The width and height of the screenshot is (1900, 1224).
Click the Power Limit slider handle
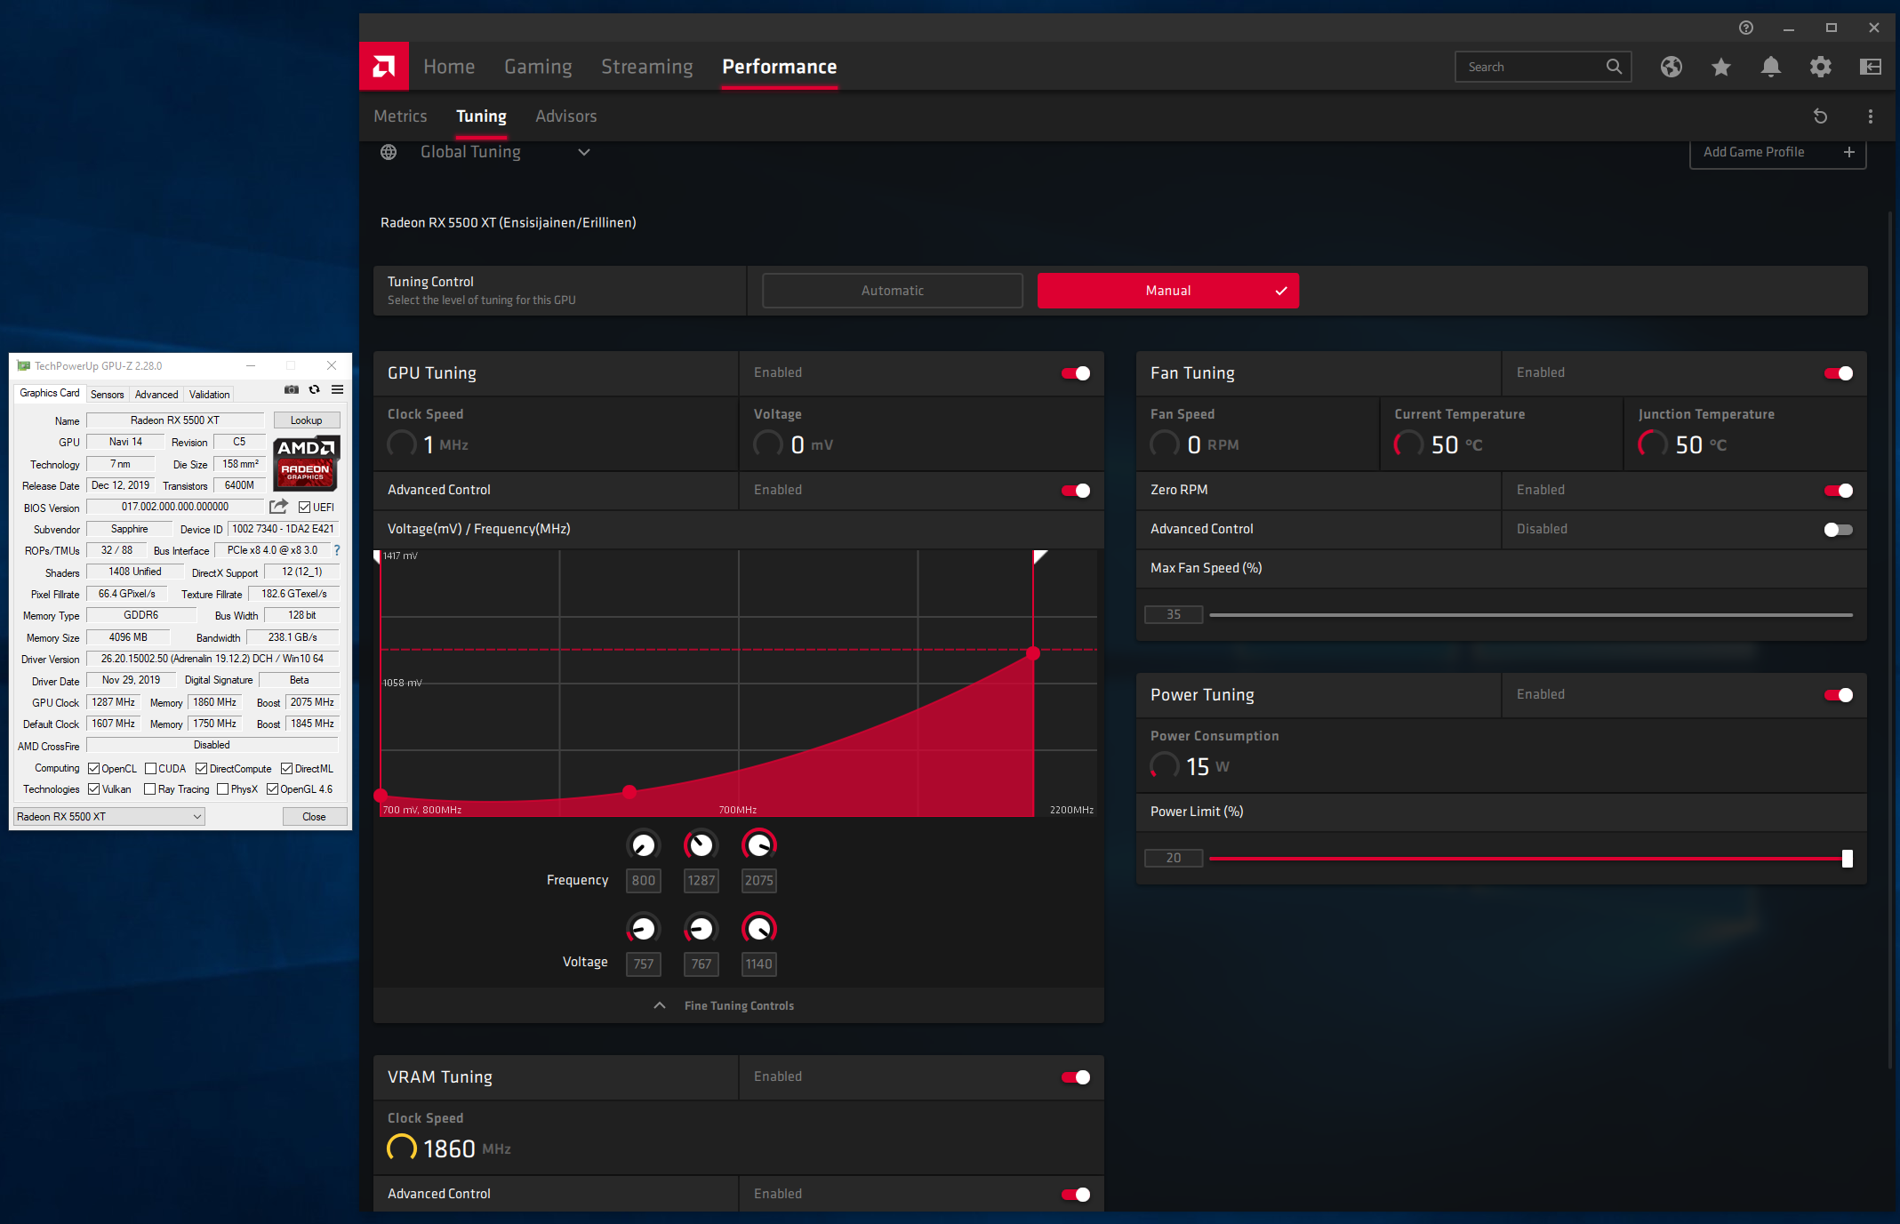tap(1848, 859)
